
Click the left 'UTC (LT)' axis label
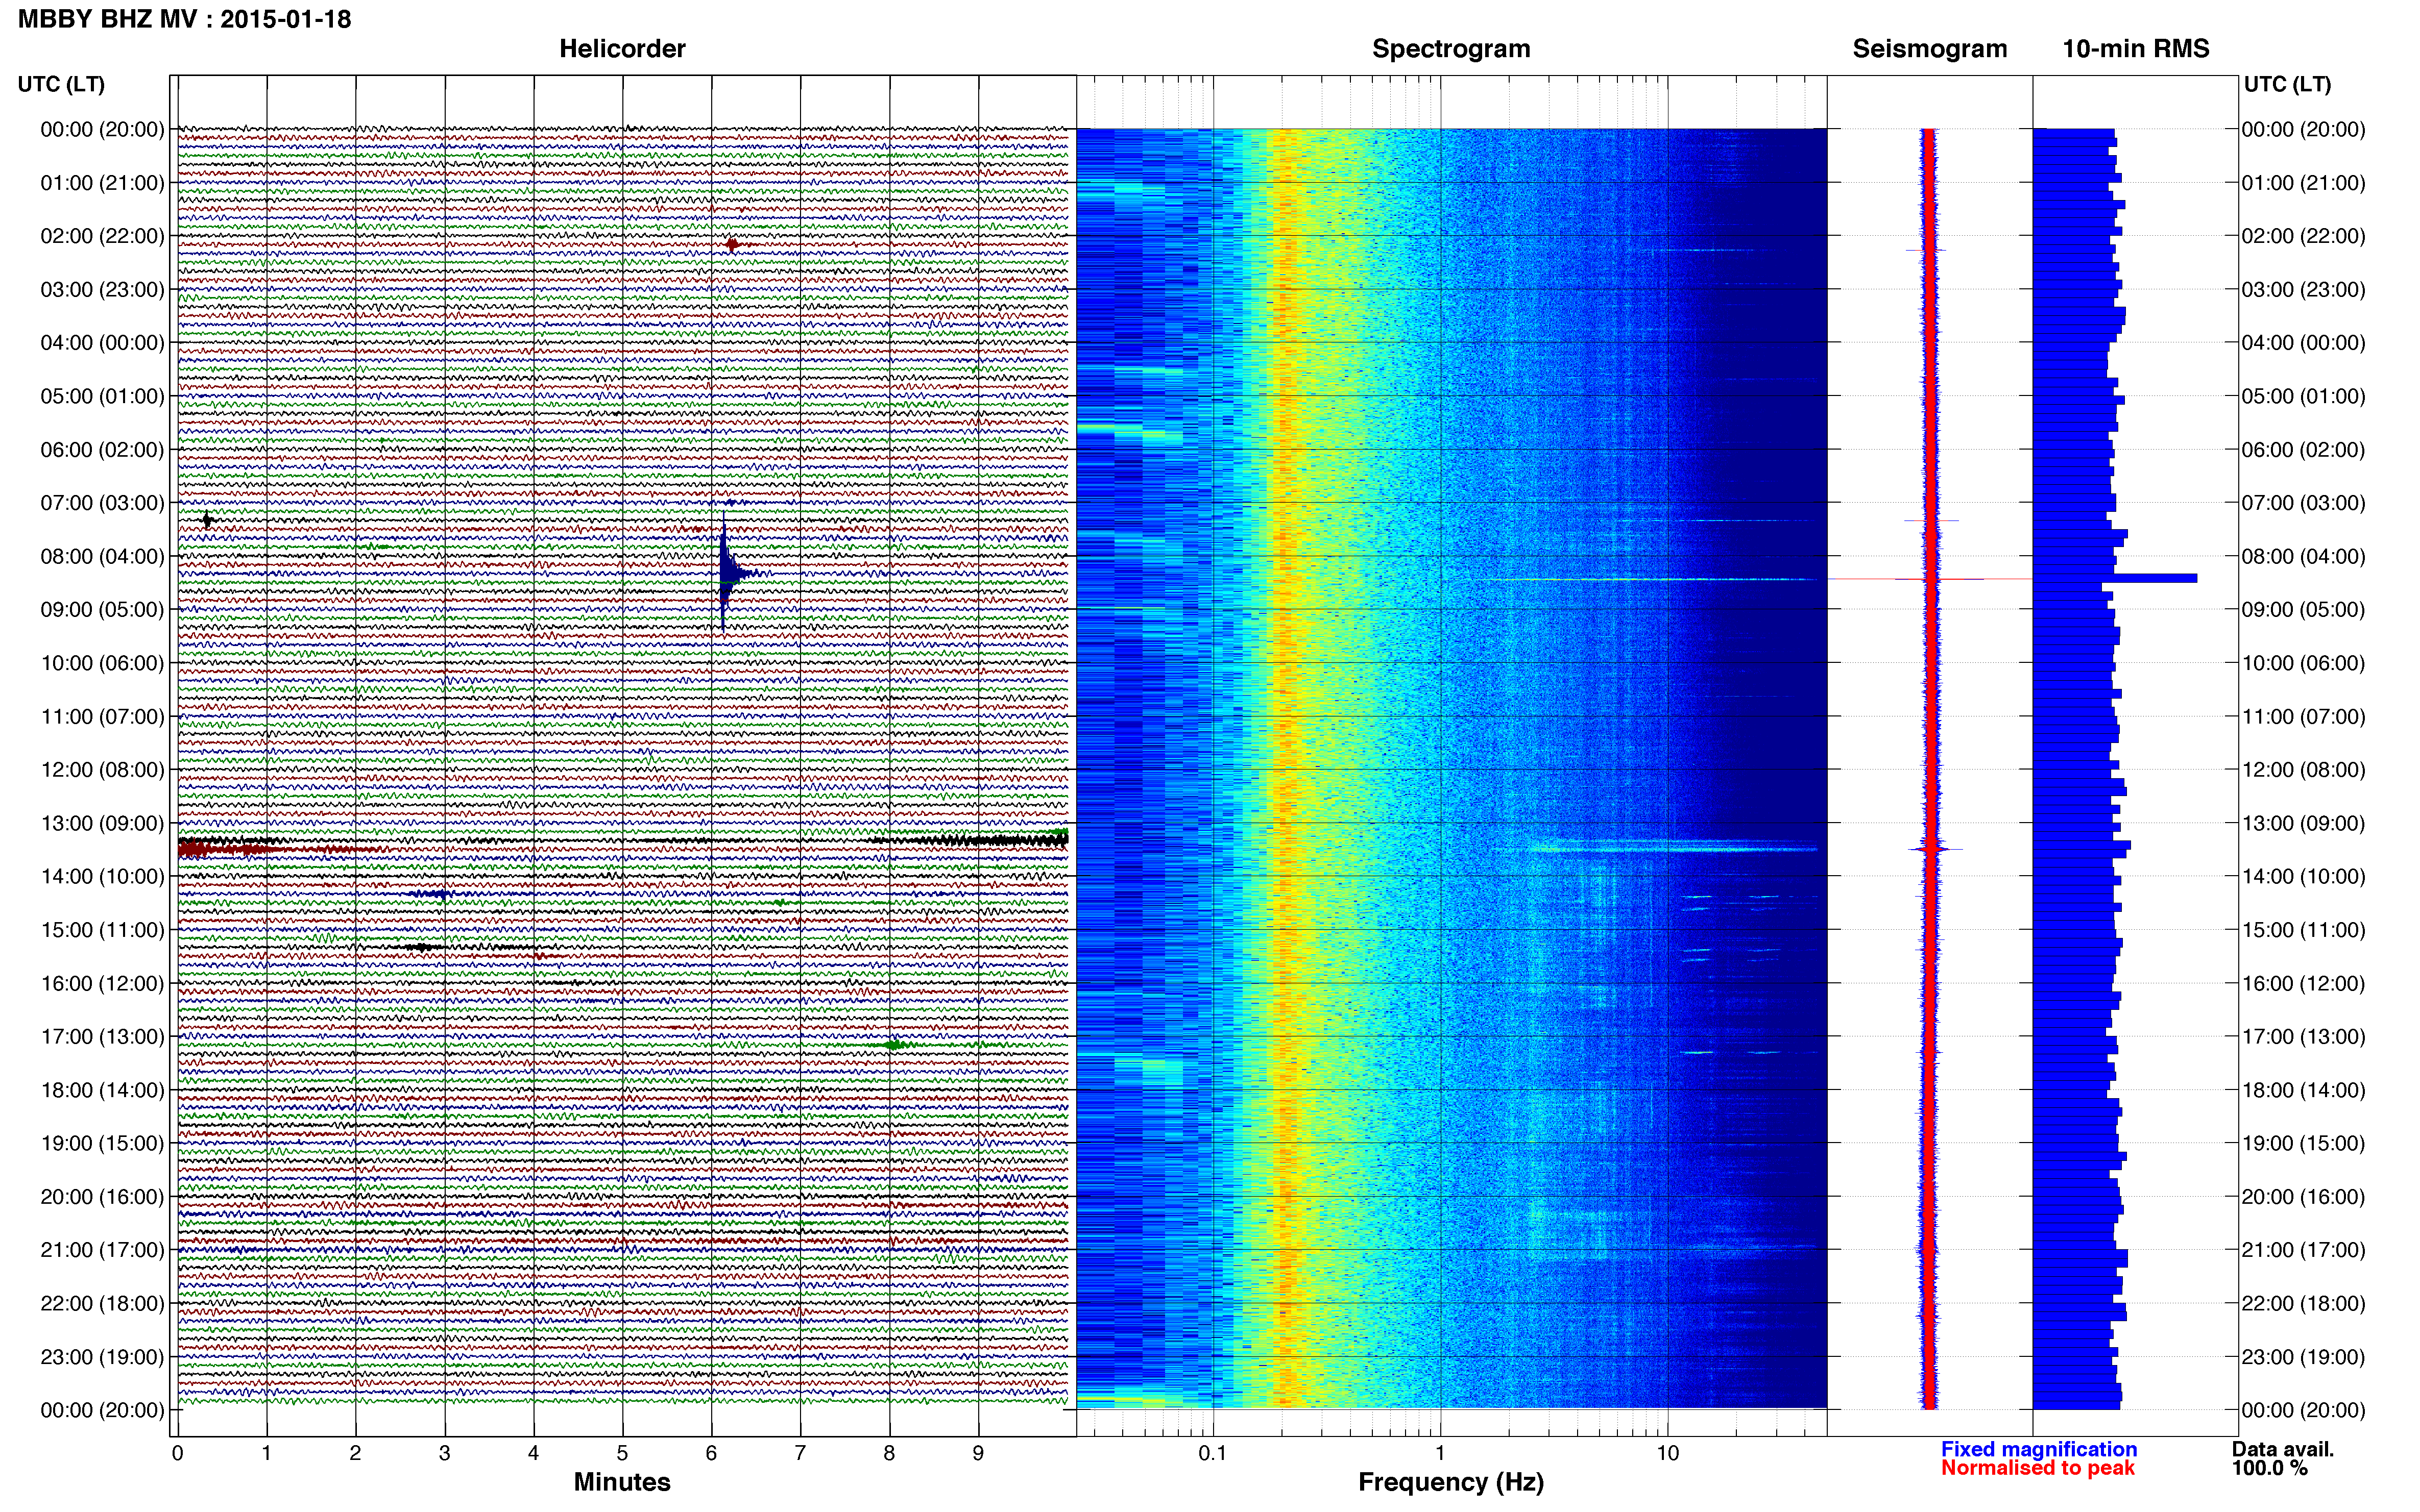coord(61,84)
